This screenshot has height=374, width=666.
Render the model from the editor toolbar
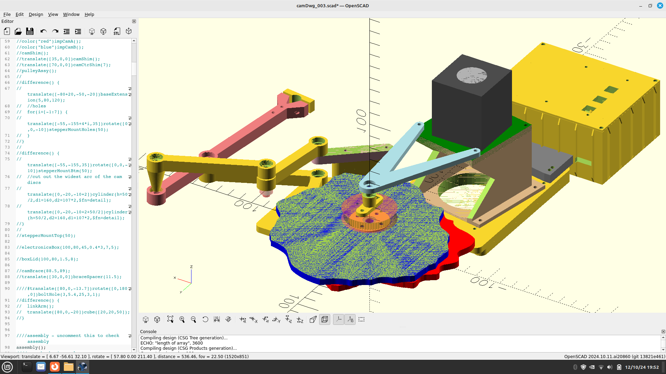103,31
